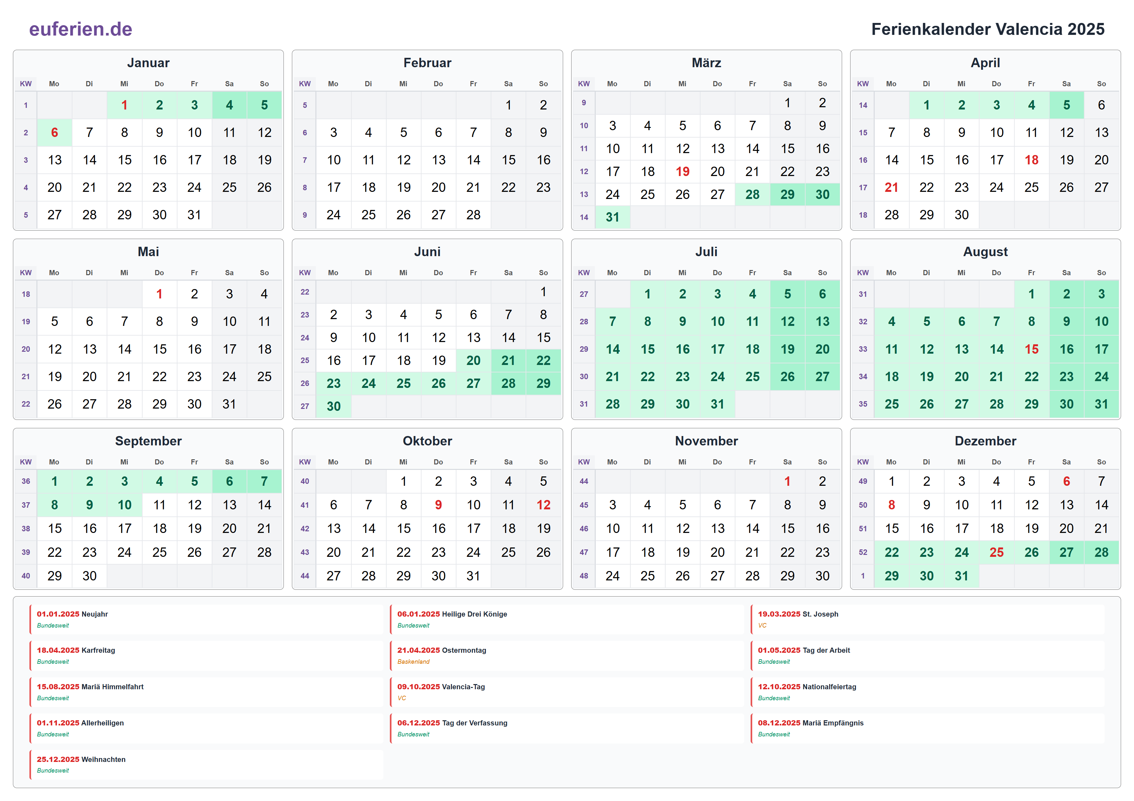Screen dimensions: 1134x801
Task: Select the September month heading
Action: click(x=148, y=441)
